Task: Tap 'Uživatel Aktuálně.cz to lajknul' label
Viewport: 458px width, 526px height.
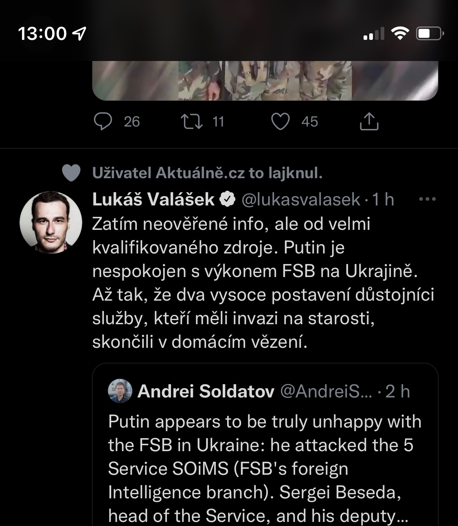Action: pos(207,173)
